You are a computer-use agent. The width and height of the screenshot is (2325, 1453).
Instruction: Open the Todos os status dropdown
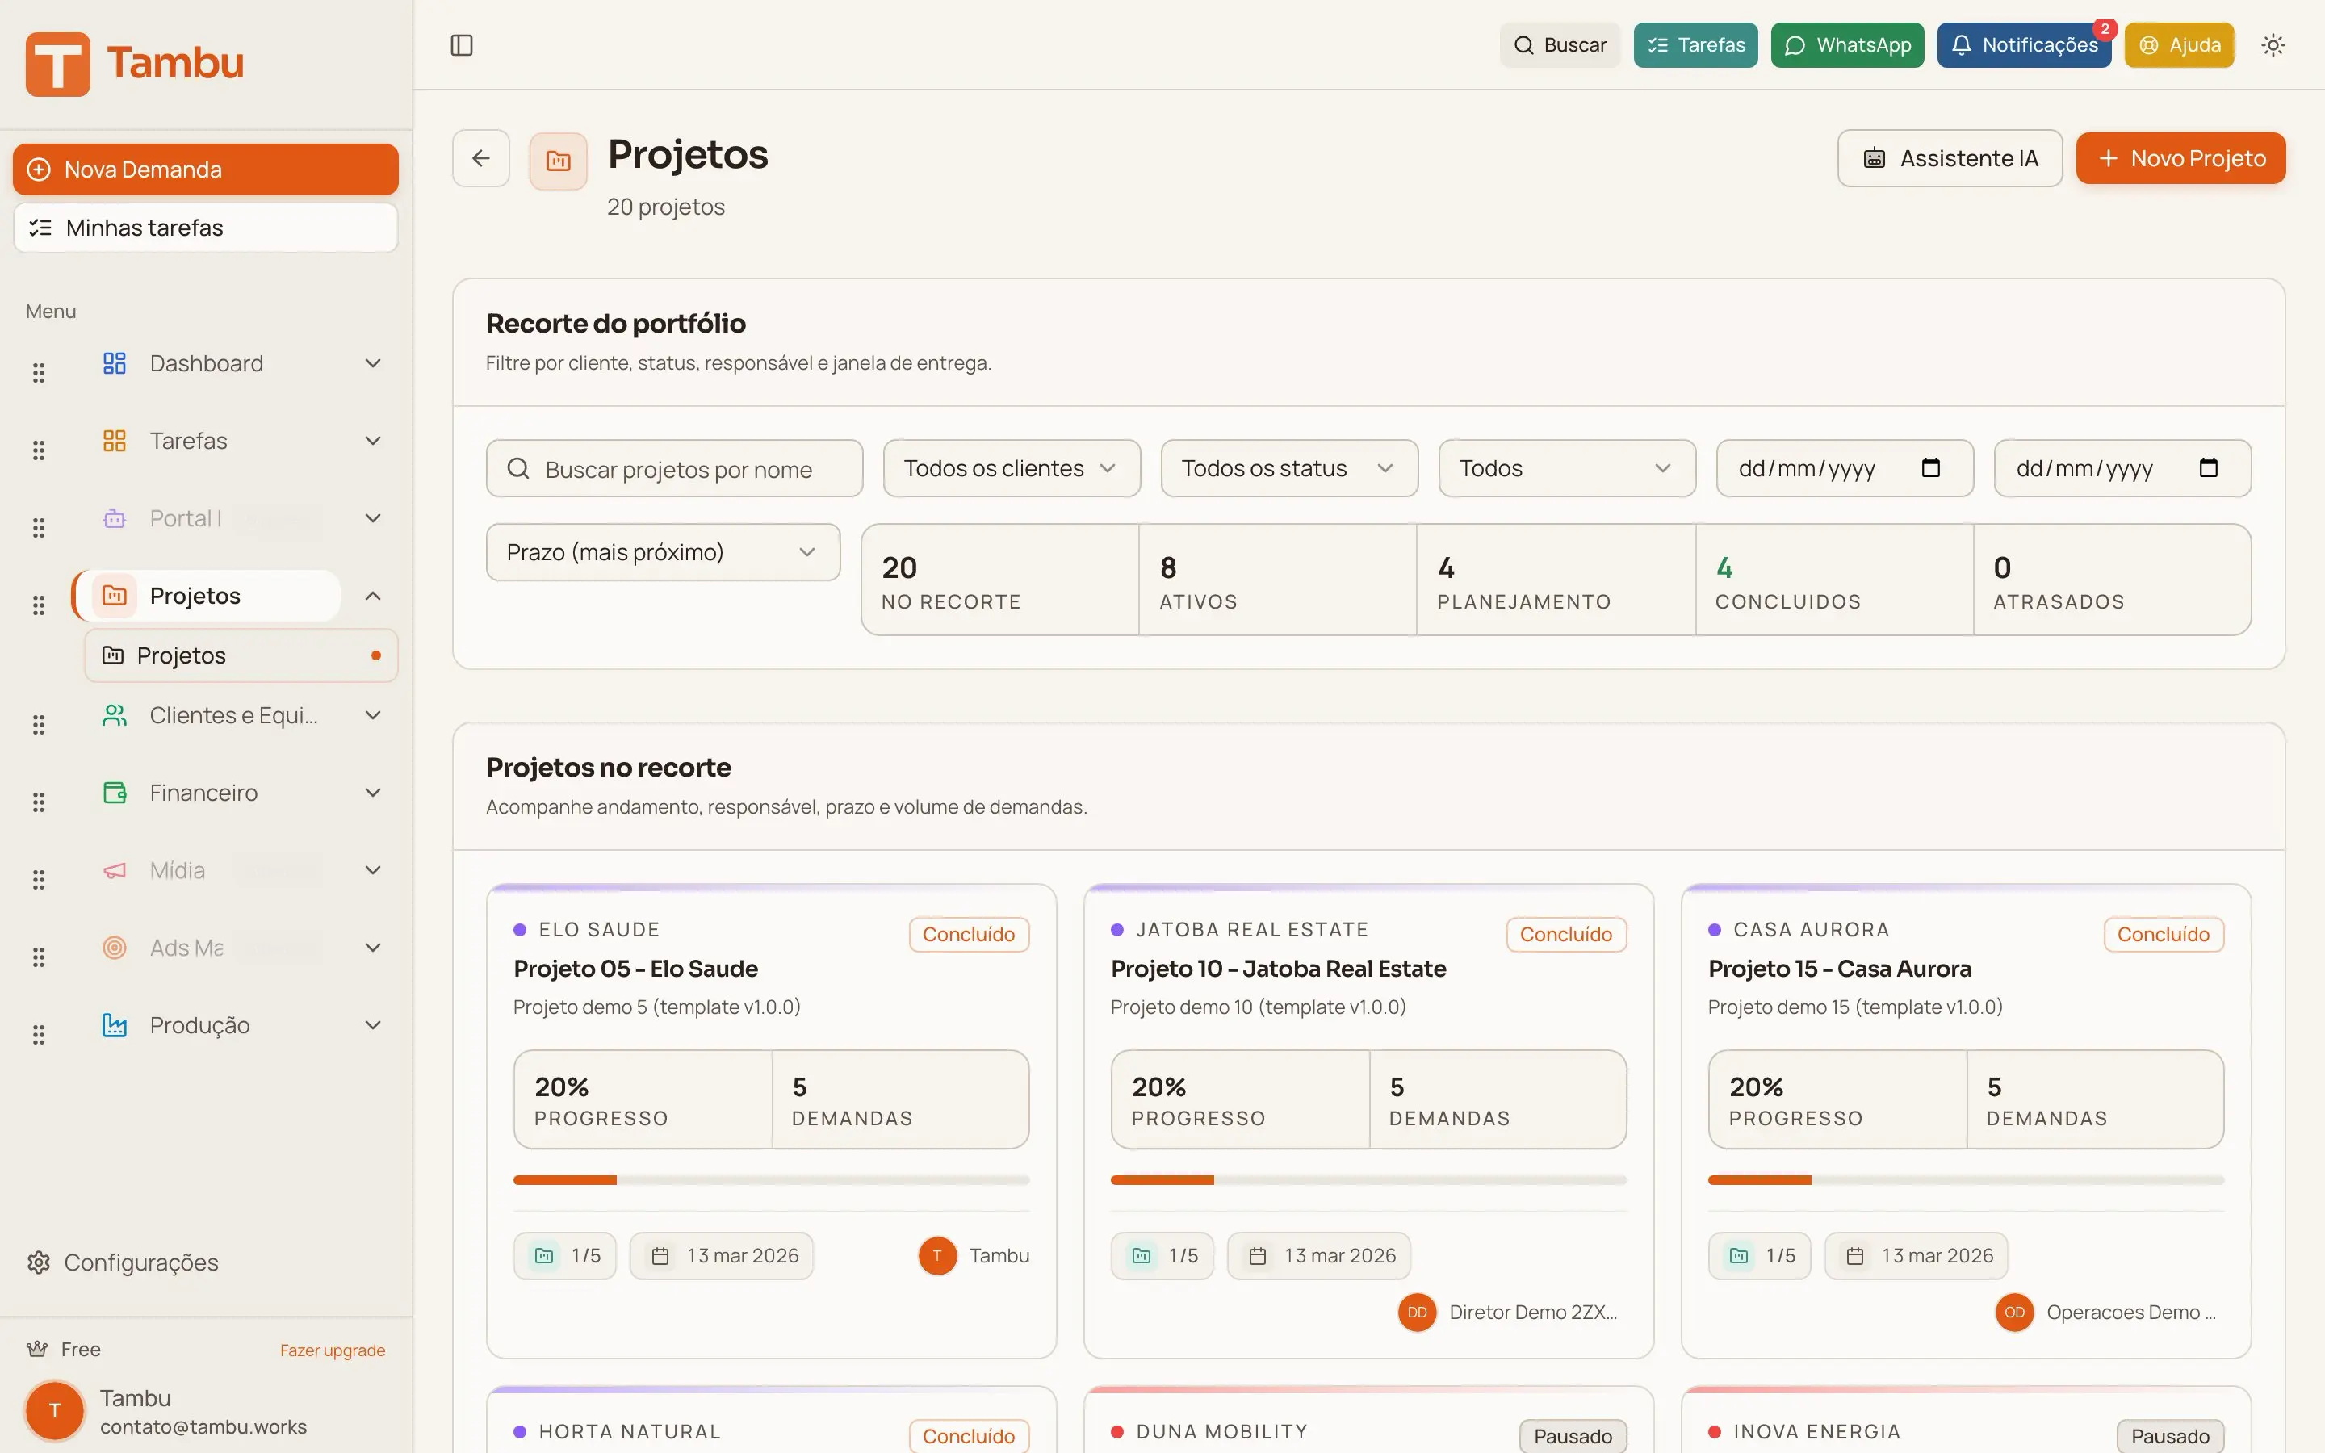click(x=1288, y=468)
